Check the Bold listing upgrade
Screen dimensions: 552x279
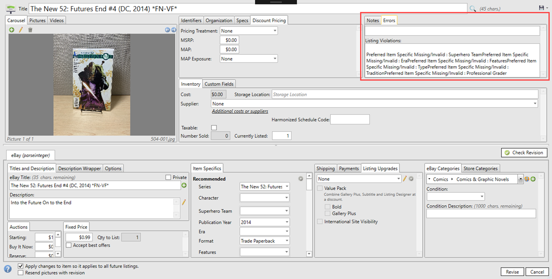pyautogui.click(x=327, y=207)
